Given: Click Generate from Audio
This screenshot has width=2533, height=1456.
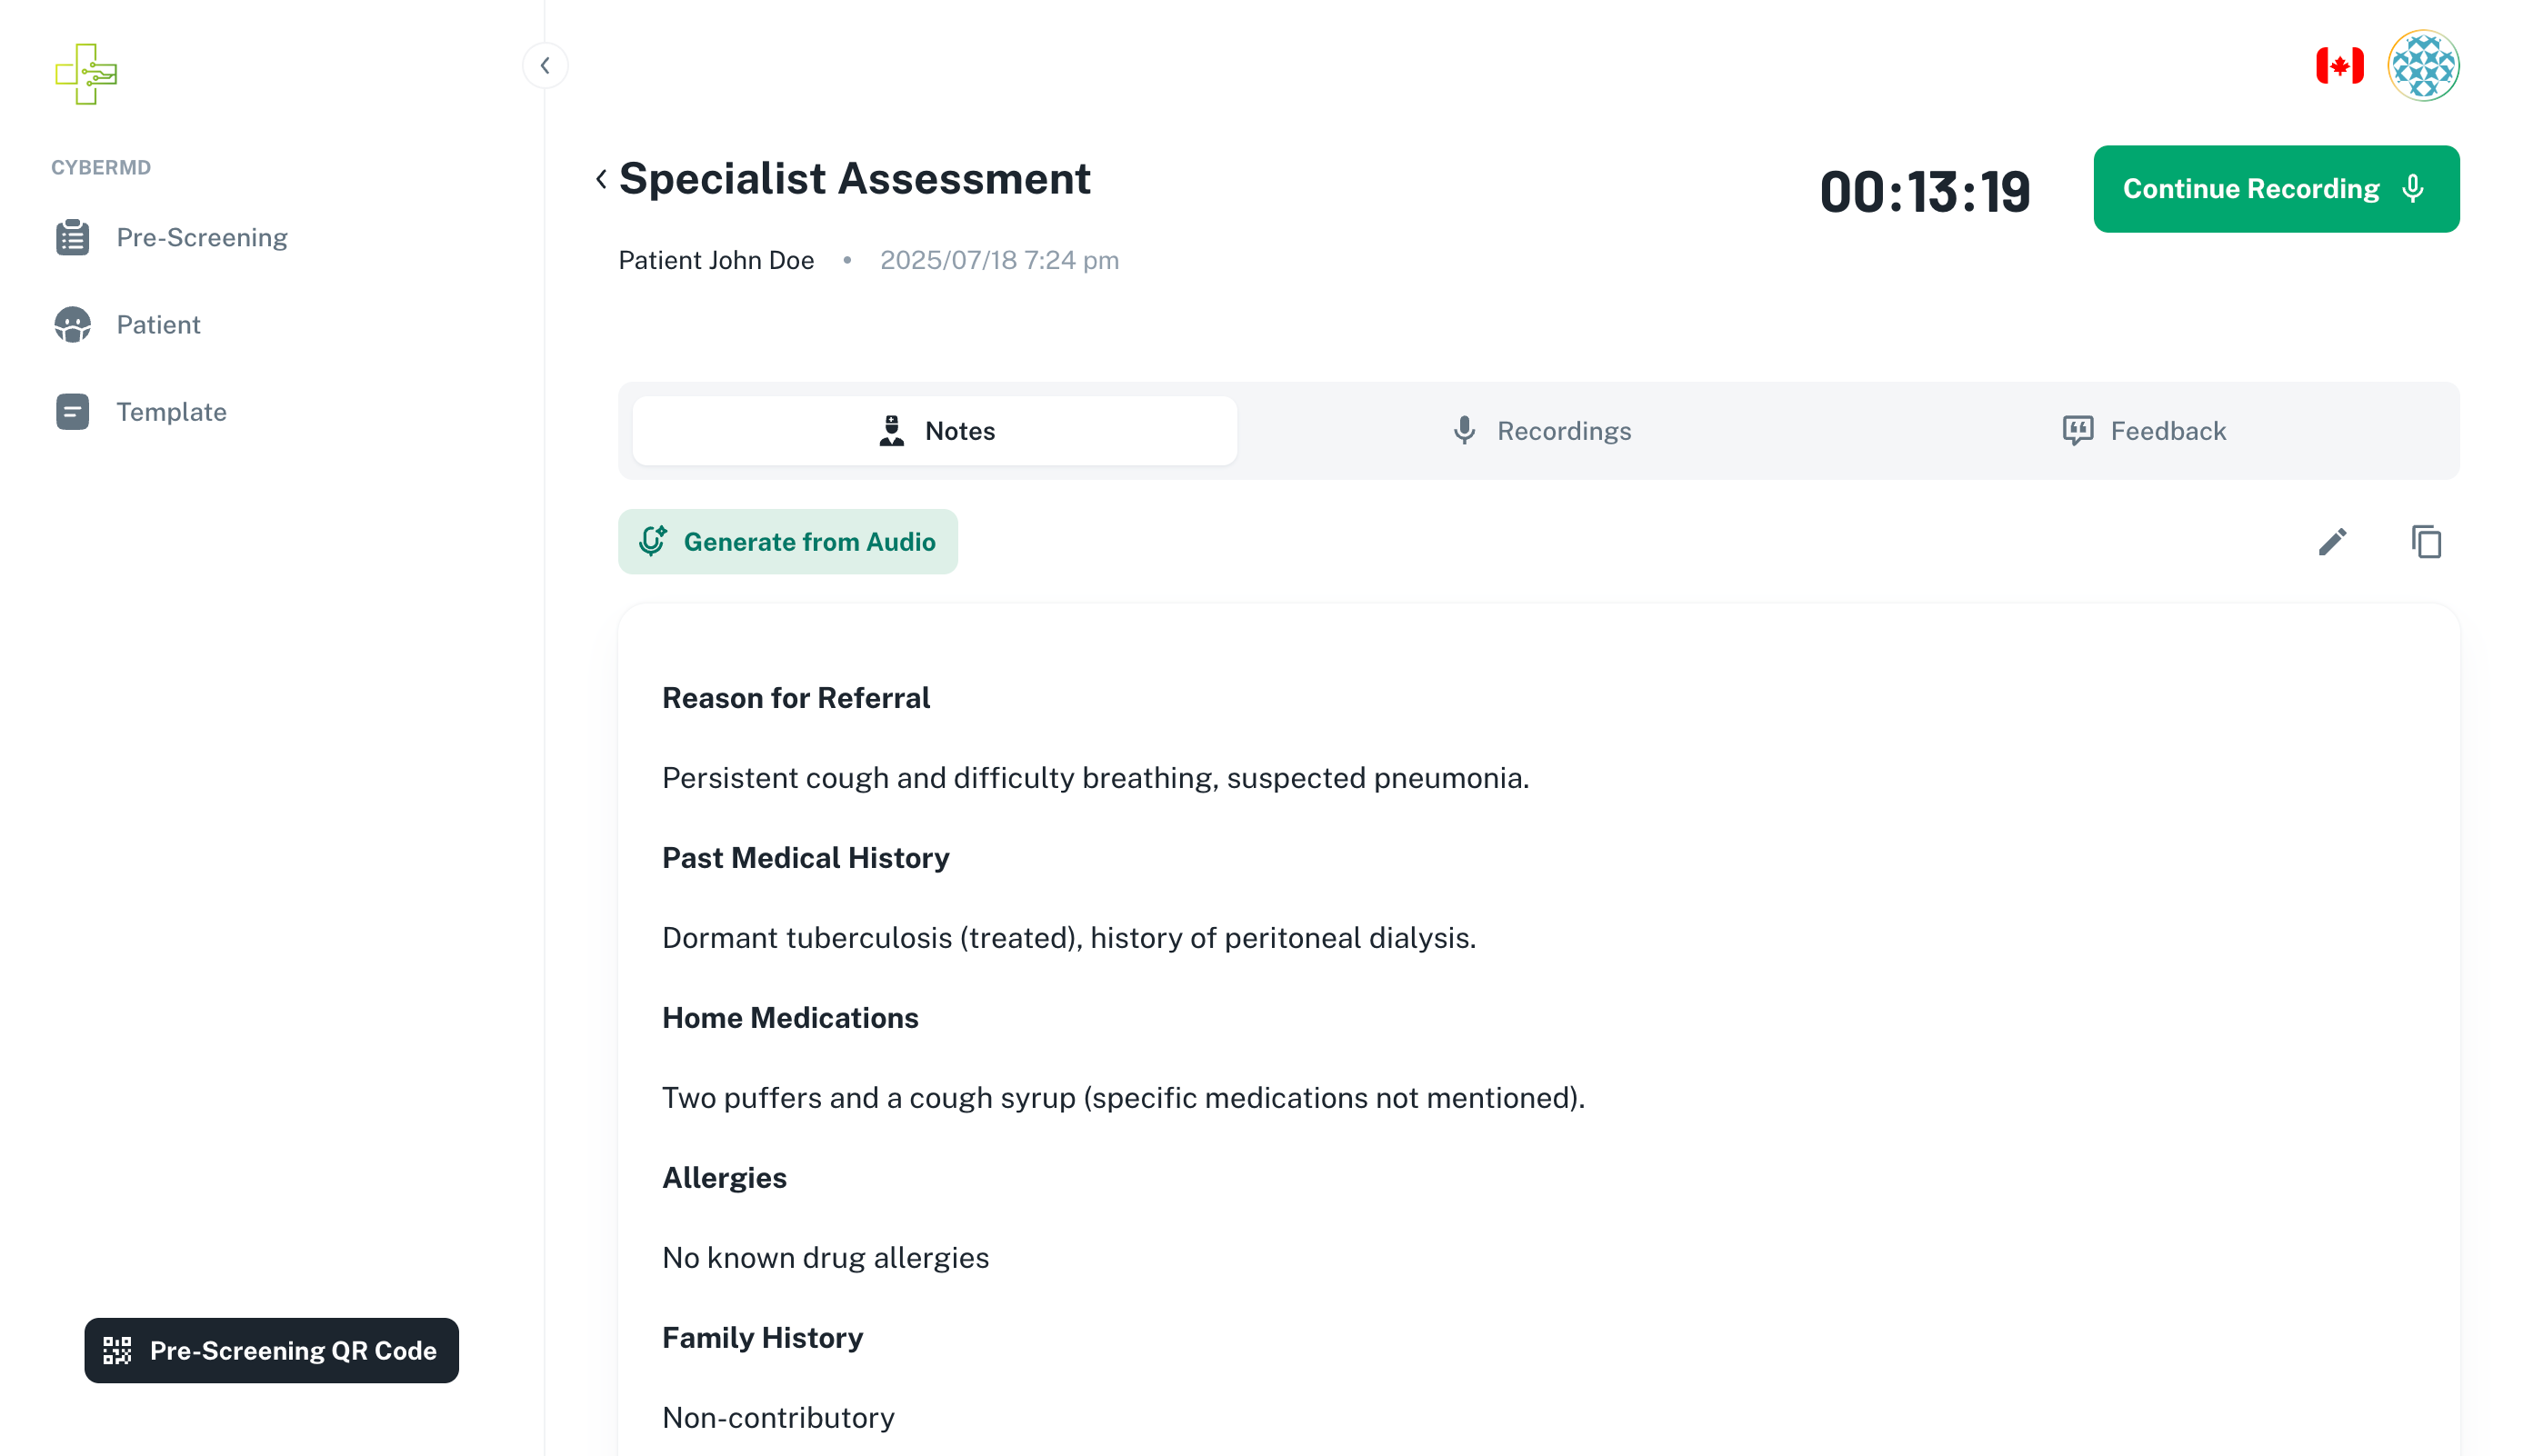Looking at the screenshot, I should [x=787, y=542].
